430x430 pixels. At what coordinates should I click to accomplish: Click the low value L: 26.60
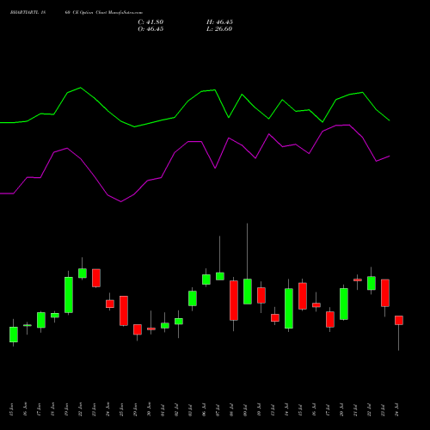coord(219,29)
